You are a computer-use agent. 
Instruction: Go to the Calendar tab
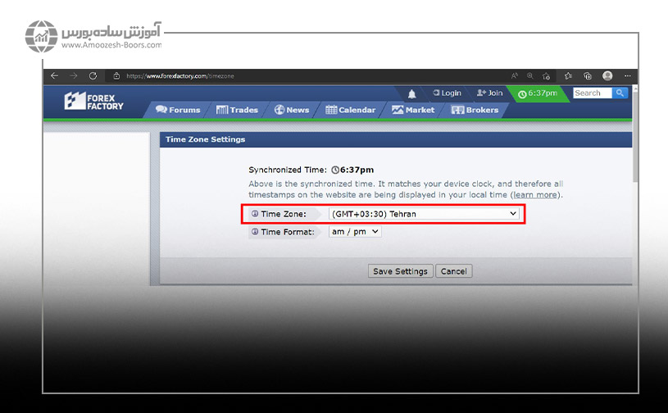click(x=351, y=110)
